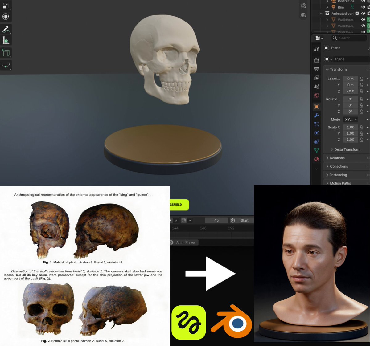Open the Output properties tab

coord(317,69)
